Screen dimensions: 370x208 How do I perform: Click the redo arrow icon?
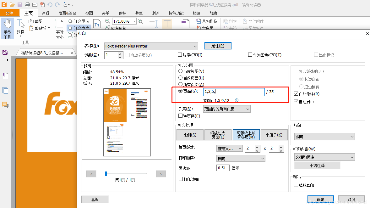57,4
